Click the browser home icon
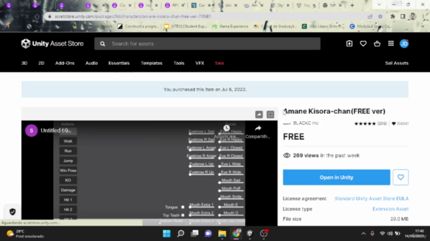Screen dimensions: 430x241 [x=37, y=16]
